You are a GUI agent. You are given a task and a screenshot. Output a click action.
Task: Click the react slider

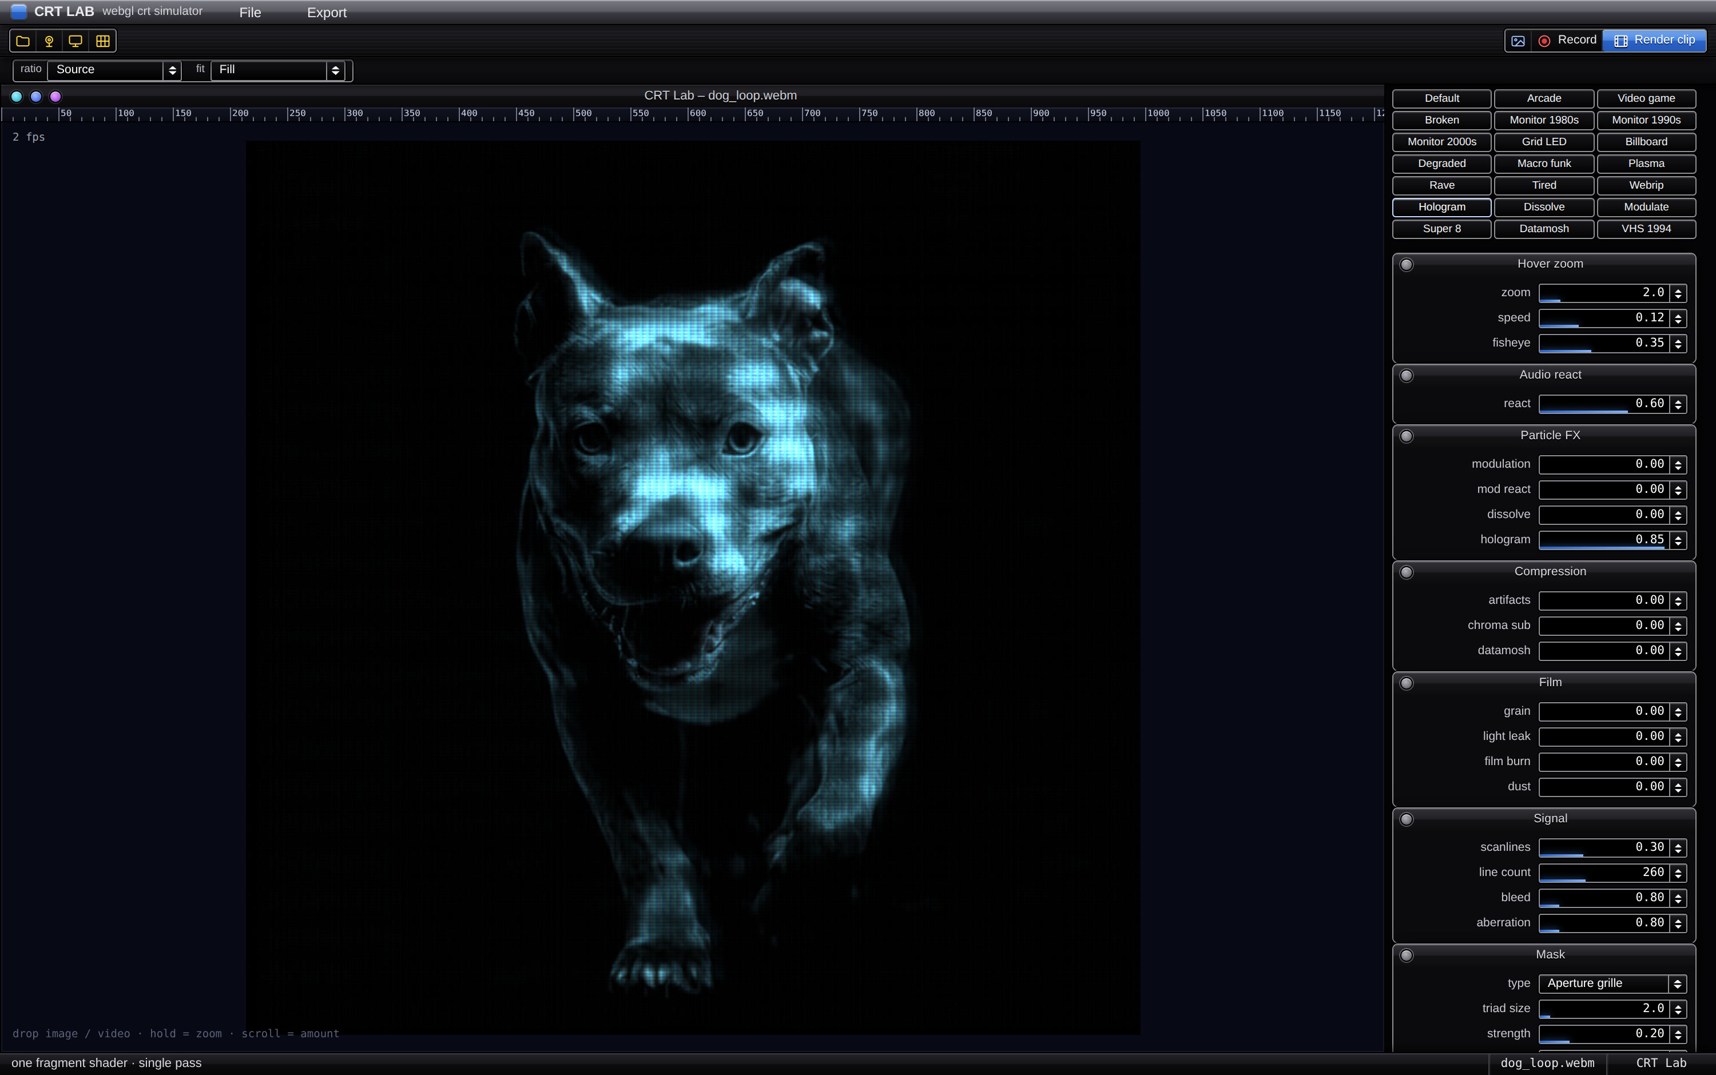tap(1604, 404)
